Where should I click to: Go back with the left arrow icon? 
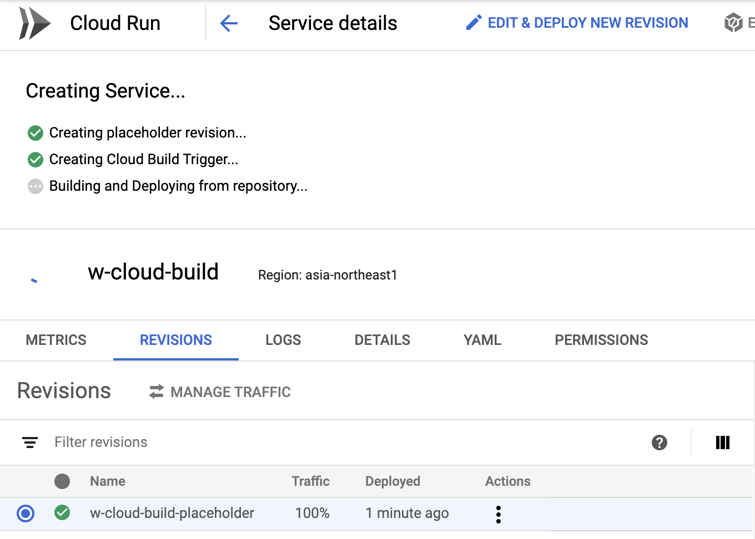coord(229,23)
